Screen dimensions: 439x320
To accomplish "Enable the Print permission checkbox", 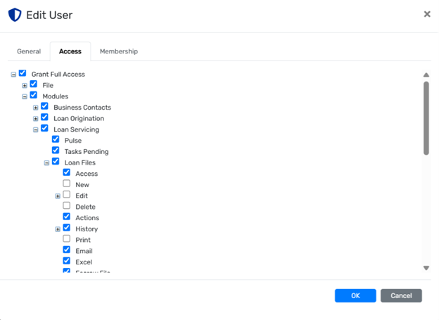I will [x=67, y=239].
